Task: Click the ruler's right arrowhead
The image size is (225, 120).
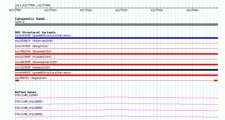Action: (217, 8)
